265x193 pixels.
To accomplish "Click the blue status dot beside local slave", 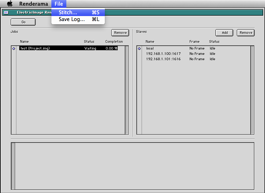I will 139,48.
